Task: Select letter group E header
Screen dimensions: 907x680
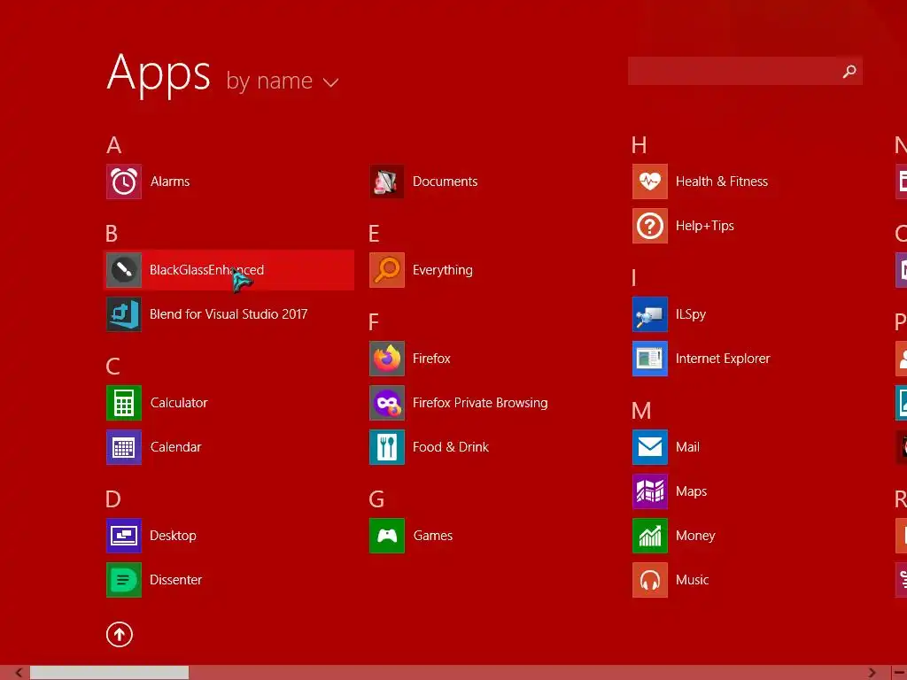Action: [x=375, y=234]
